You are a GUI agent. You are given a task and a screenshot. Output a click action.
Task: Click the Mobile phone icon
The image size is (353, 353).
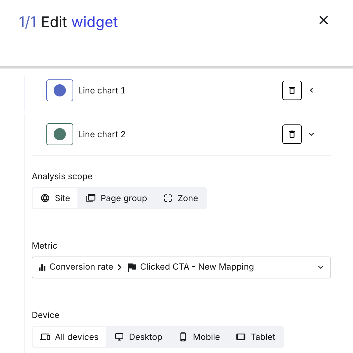(183, 337)
